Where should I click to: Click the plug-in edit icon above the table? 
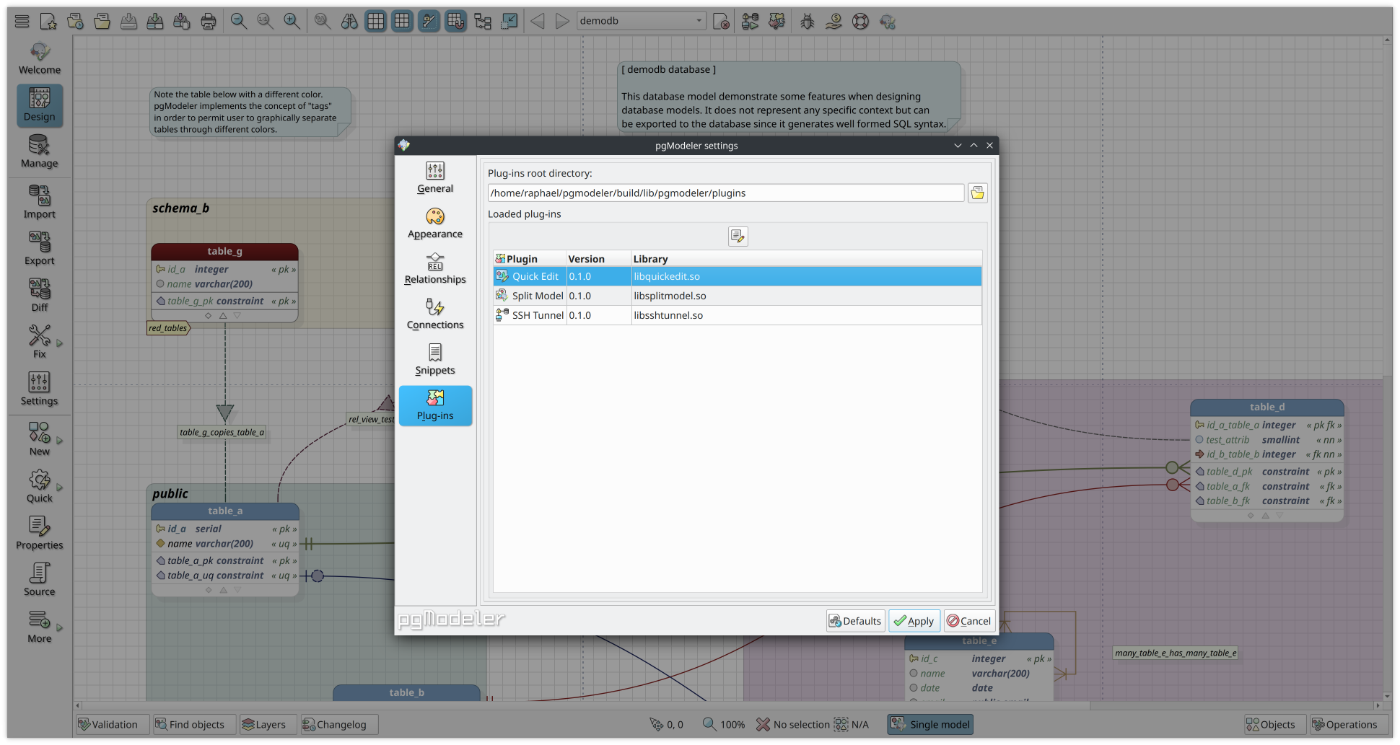click(x=738, y=236)
